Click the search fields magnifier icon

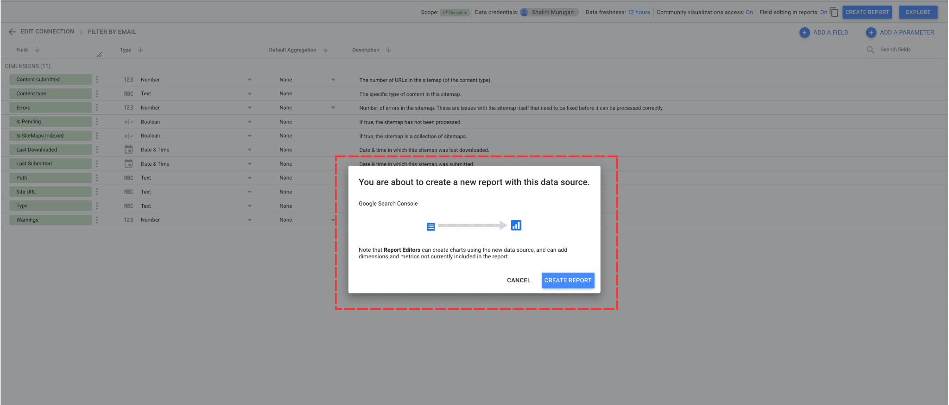click(870, 50)
